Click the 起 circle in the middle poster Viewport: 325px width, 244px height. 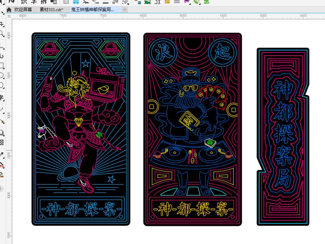pyautogui.click(x=223, y=53)
